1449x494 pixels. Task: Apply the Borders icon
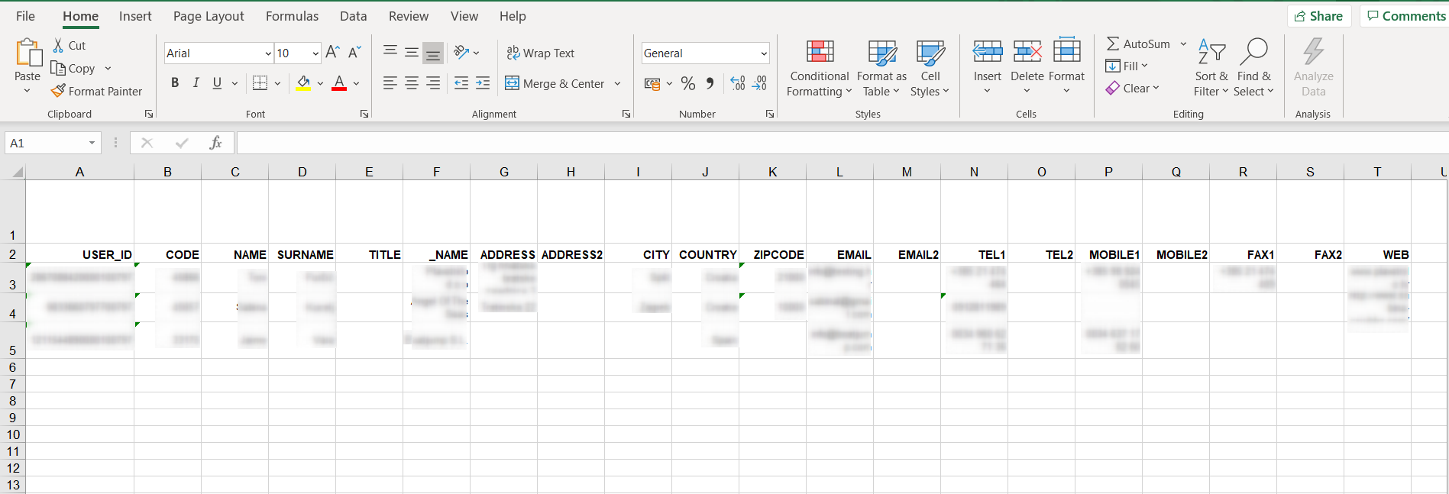260,83
